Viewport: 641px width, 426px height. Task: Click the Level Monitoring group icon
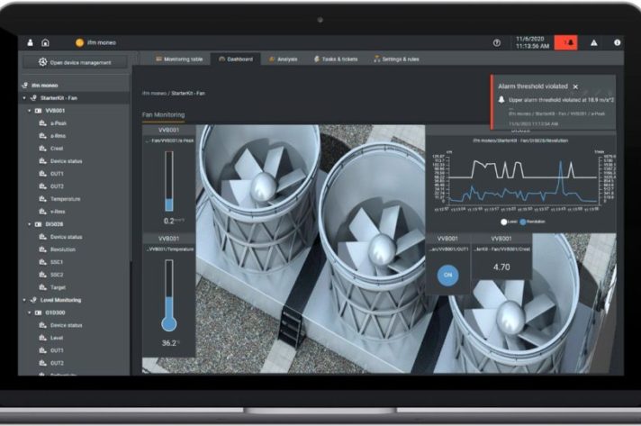tap(33, 300)
